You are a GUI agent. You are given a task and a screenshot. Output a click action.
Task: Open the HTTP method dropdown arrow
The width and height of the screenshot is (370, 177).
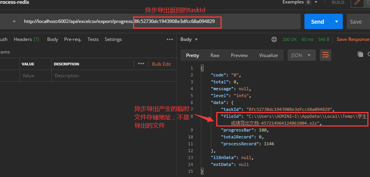pyautogui.click(x=15, y=22)
